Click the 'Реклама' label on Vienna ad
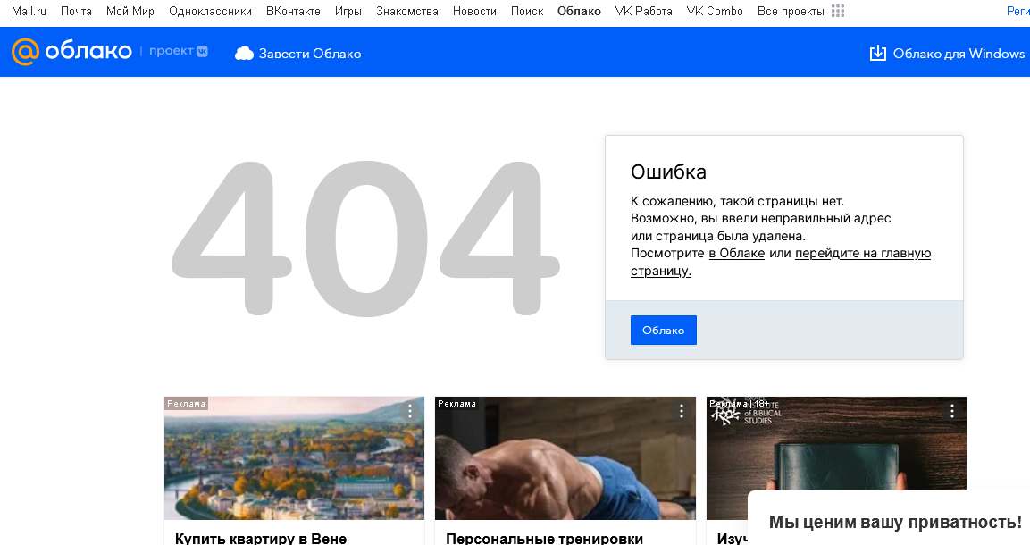The image size is (1030, 545). tap(187, 404)
